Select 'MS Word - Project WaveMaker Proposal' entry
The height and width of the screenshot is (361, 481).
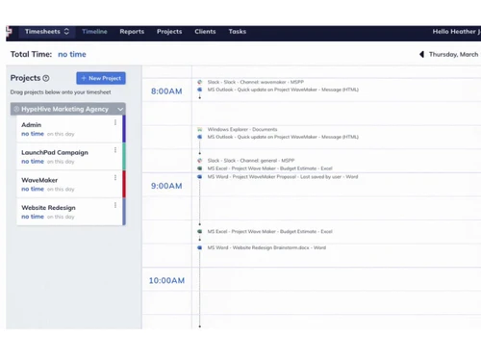(x=283, y=177)
